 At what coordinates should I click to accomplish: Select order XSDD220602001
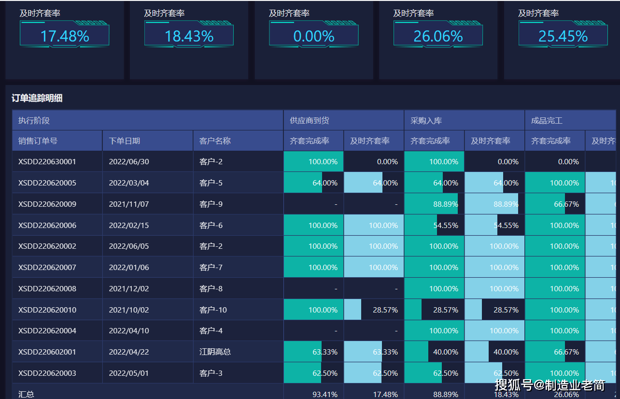point(47,352)
